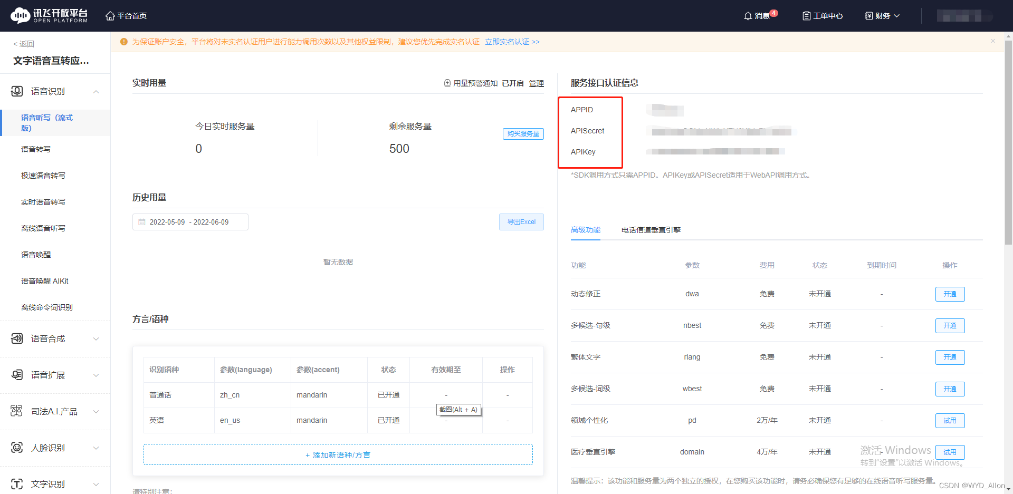Expand the 人脸识别 menu section
Viewport: 1013px width, 494px height.
[x=96, y=448]
